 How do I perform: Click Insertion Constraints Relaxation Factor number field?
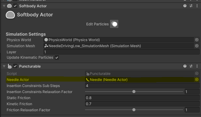tap(192, 92)
